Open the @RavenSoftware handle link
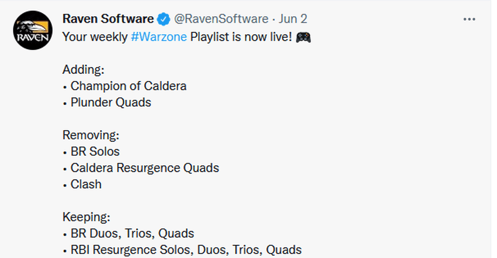 point(221,19)
